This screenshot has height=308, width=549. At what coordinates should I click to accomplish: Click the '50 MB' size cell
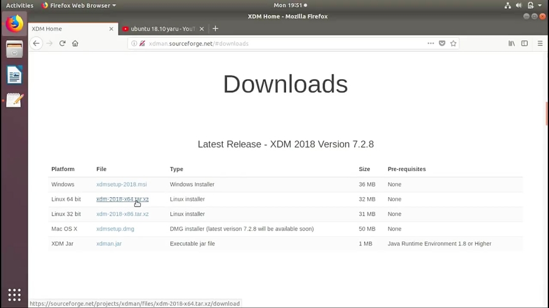click(x=367, y=229)
